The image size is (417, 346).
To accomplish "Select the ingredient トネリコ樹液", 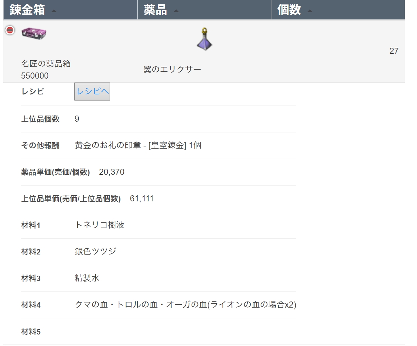I will [100, 225].
